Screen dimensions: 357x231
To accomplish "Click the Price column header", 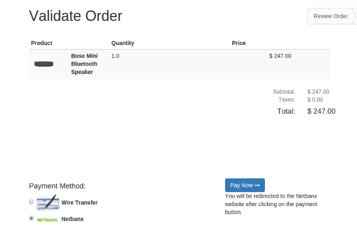I will coord(239,43).
